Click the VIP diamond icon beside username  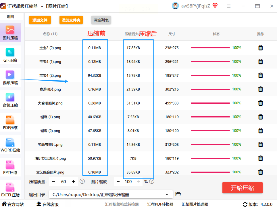(215, 6)
